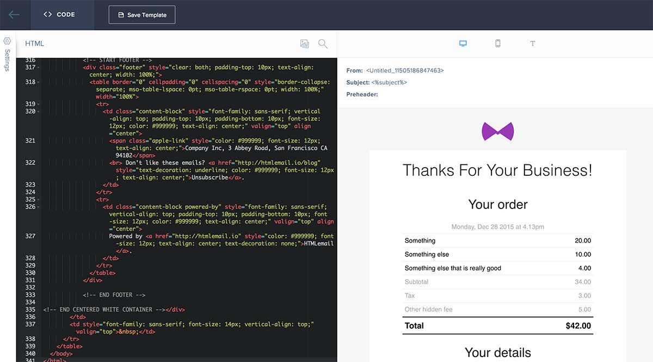Switch to plain text preview mode
The width and height of the screenshot is (653, 362).
point(532,44)
